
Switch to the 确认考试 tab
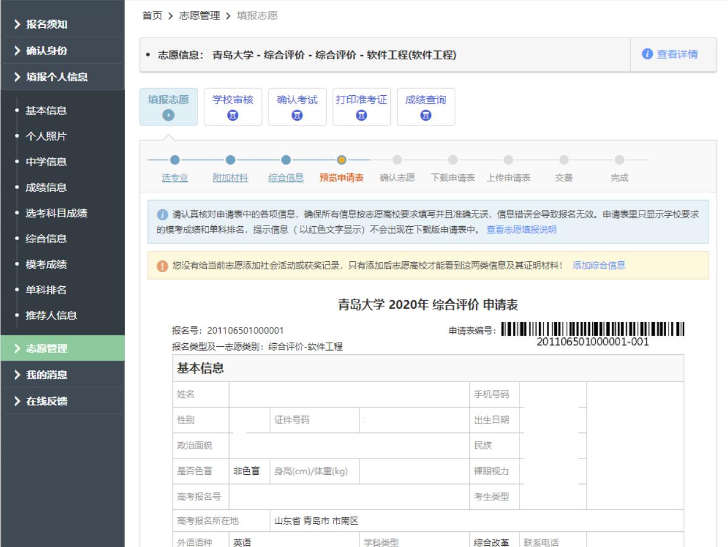coord(297,107)
